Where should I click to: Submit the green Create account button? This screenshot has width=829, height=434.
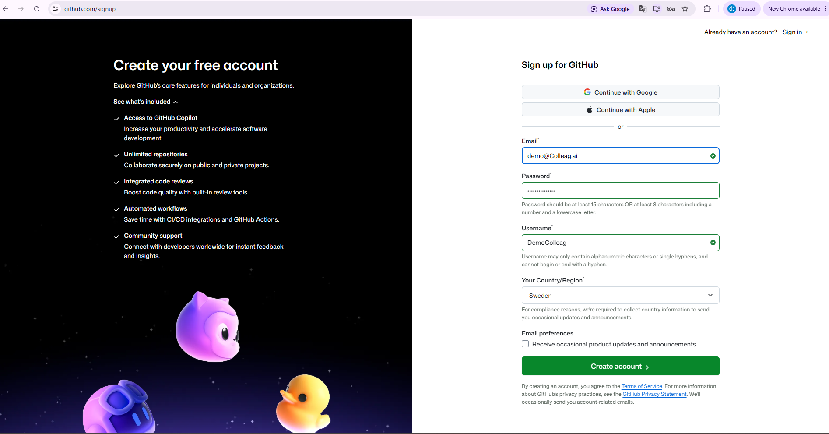(620, 366)
